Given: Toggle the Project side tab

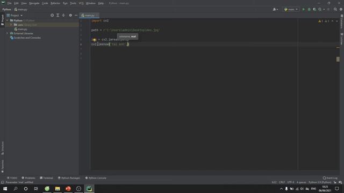Looking at the screenshot, I should coord(2,20).
